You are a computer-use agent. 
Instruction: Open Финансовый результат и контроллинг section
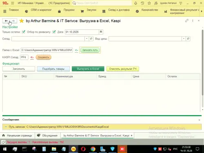[x=184, y=11]
